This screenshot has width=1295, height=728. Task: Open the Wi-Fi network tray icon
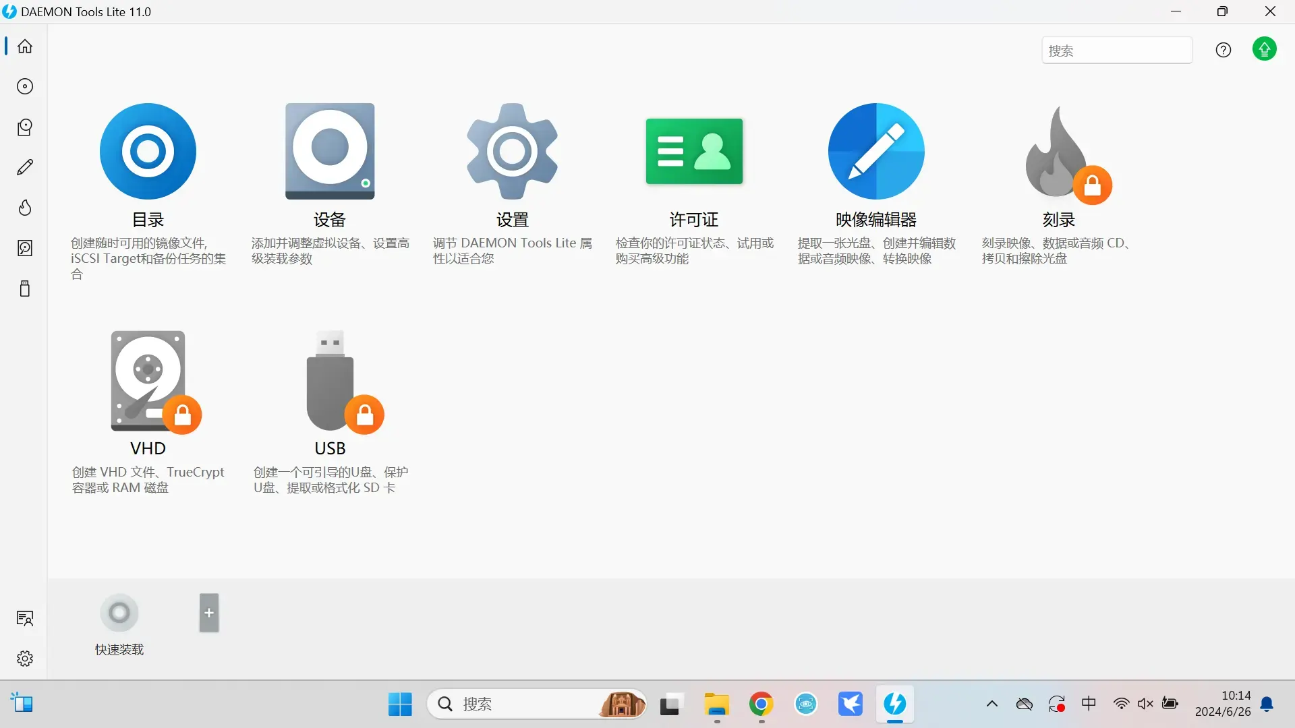coord(1121,704)
